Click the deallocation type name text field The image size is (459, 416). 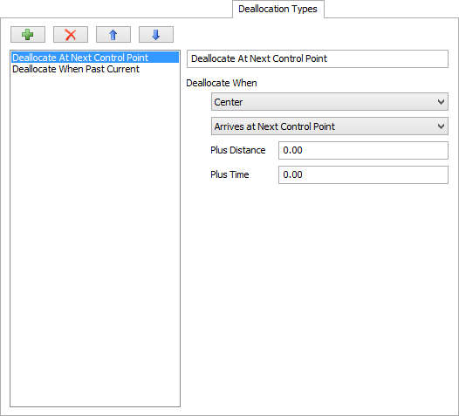click(318, 58)
